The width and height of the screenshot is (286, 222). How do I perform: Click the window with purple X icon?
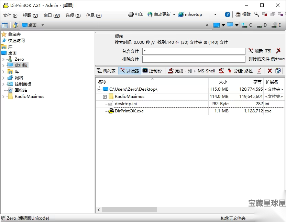pos(280,14)
